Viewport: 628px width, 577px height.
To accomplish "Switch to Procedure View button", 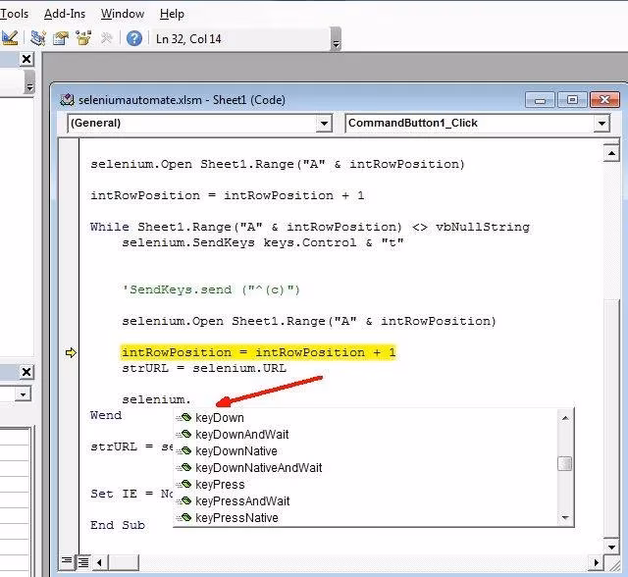I will 68,561.
